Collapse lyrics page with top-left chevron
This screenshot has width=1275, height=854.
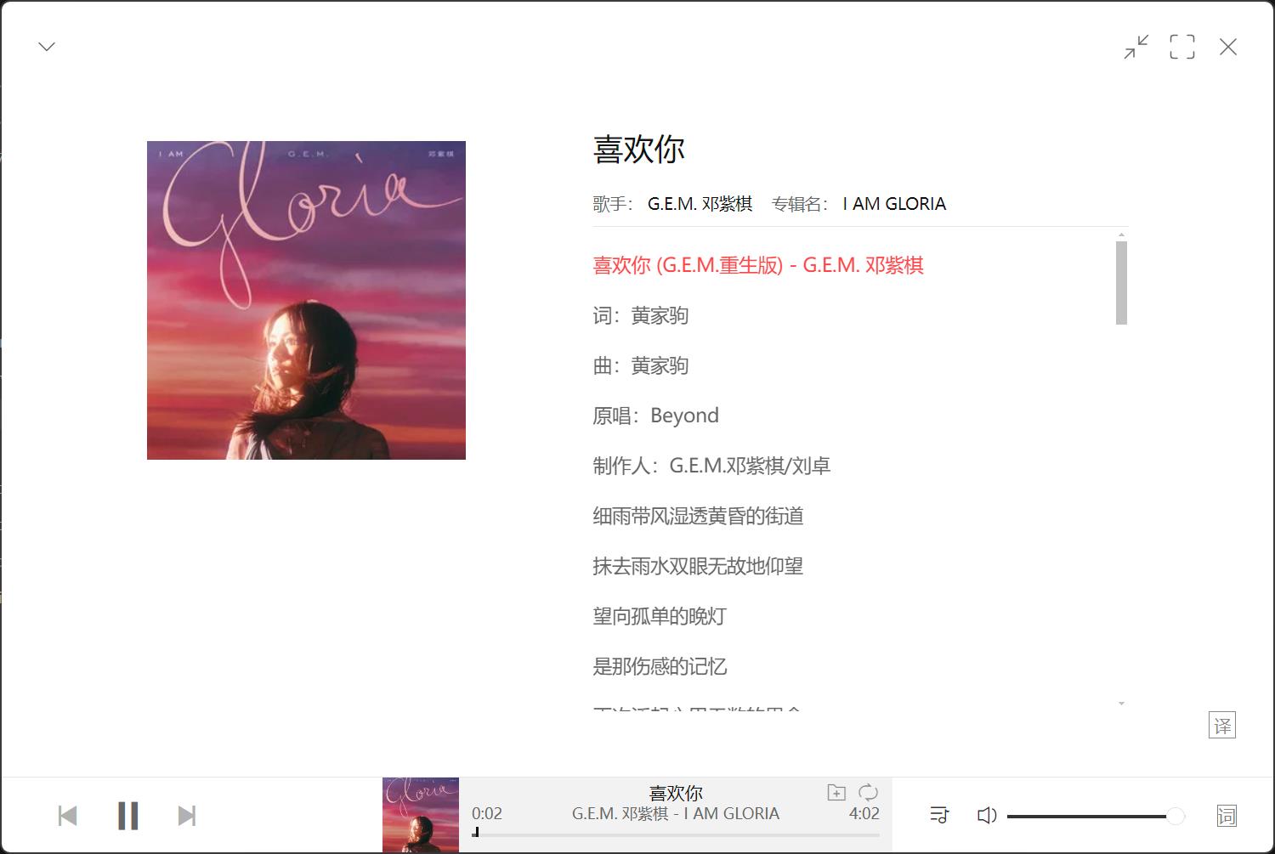click(47, 47)
